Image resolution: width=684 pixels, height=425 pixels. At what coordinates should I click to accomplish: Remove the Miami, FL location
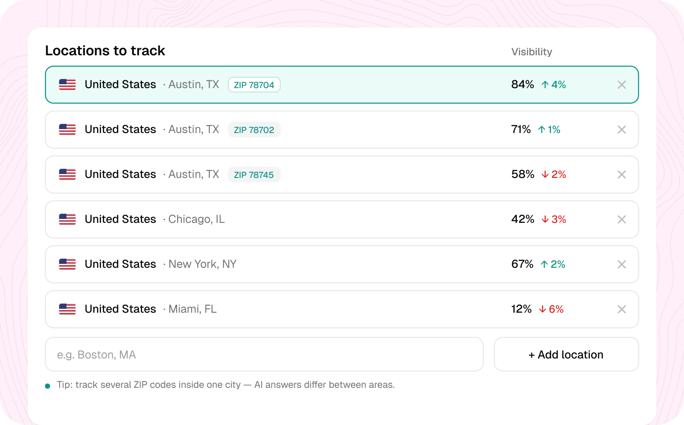[621, 309]
